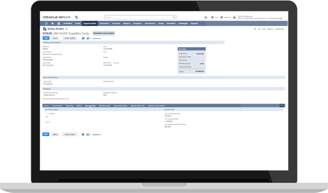This screenshot has width=328, height=193.
Task: Go to next record with right arrow
Action: 259,29
